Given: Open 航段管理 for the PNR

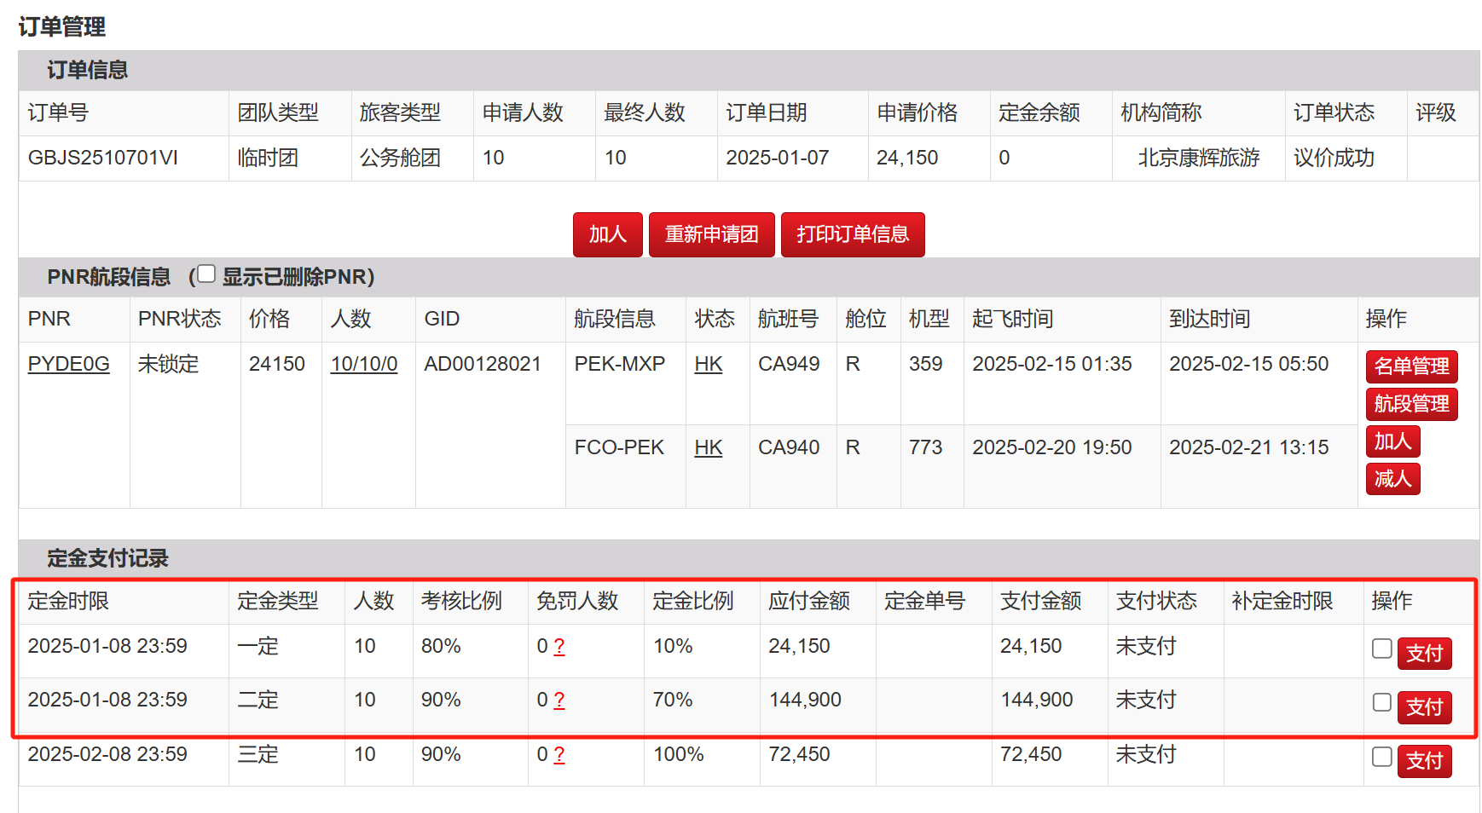Looking at the screenshot, I should [x=1411, y=404].
